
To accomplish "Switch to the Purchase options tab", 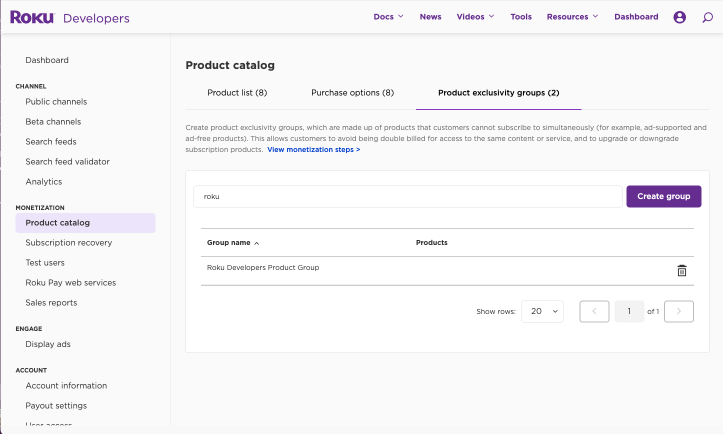I will [x=352, y=92].
